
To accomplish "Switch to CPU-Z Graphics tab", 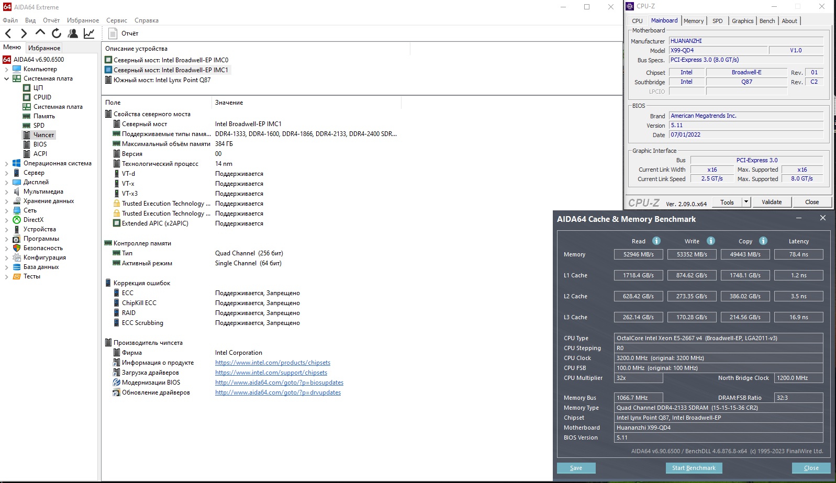I will coord(742,21).
